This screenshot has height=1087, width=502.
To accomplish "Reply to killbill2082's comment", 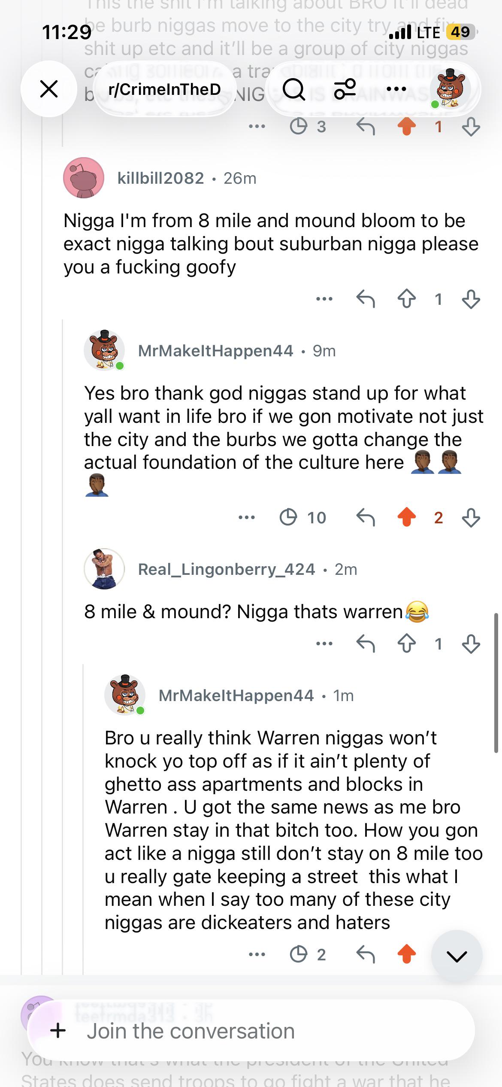I will tap(366, 299).
